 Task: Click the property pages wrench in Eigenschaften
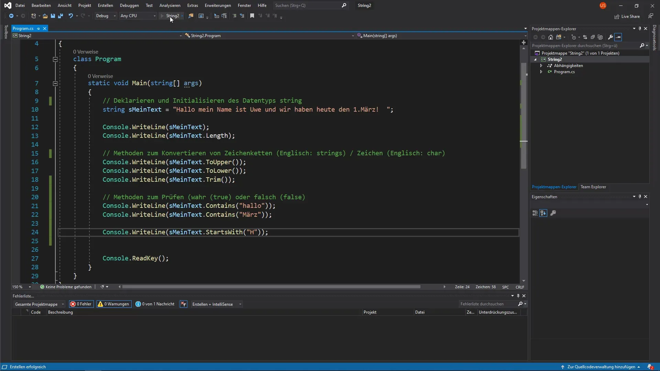click(x=553, y=213)
